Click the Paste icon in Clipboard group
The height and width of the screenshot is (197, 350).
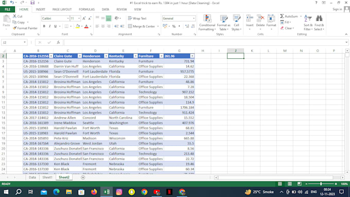pyautogui.click(x=7, y=19)
